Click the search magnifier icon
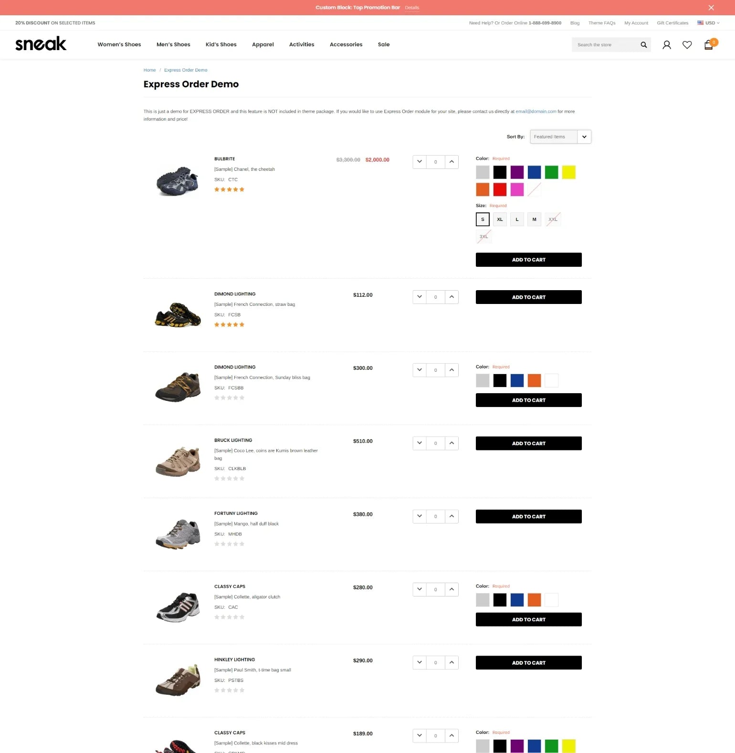This screenshot has width=735, height=753. click(643, 45)
